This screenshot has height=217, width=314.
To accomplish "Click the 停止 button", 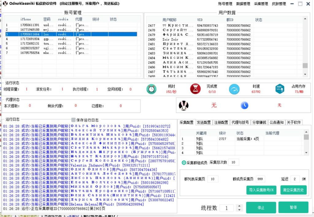I will click(x=261, y=207).
